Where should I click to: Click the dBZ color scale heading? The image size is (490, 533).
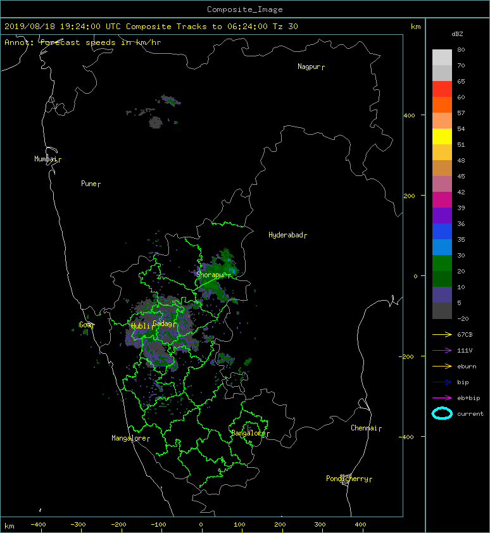457,34
